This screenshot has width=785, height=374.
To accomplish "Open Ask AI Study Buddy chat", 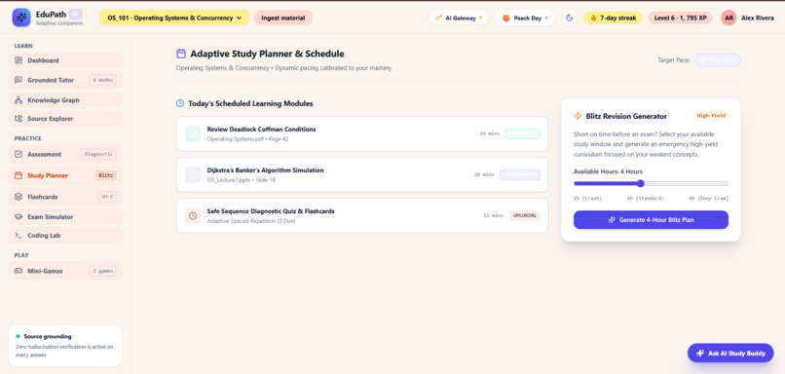I will [730, 353].
